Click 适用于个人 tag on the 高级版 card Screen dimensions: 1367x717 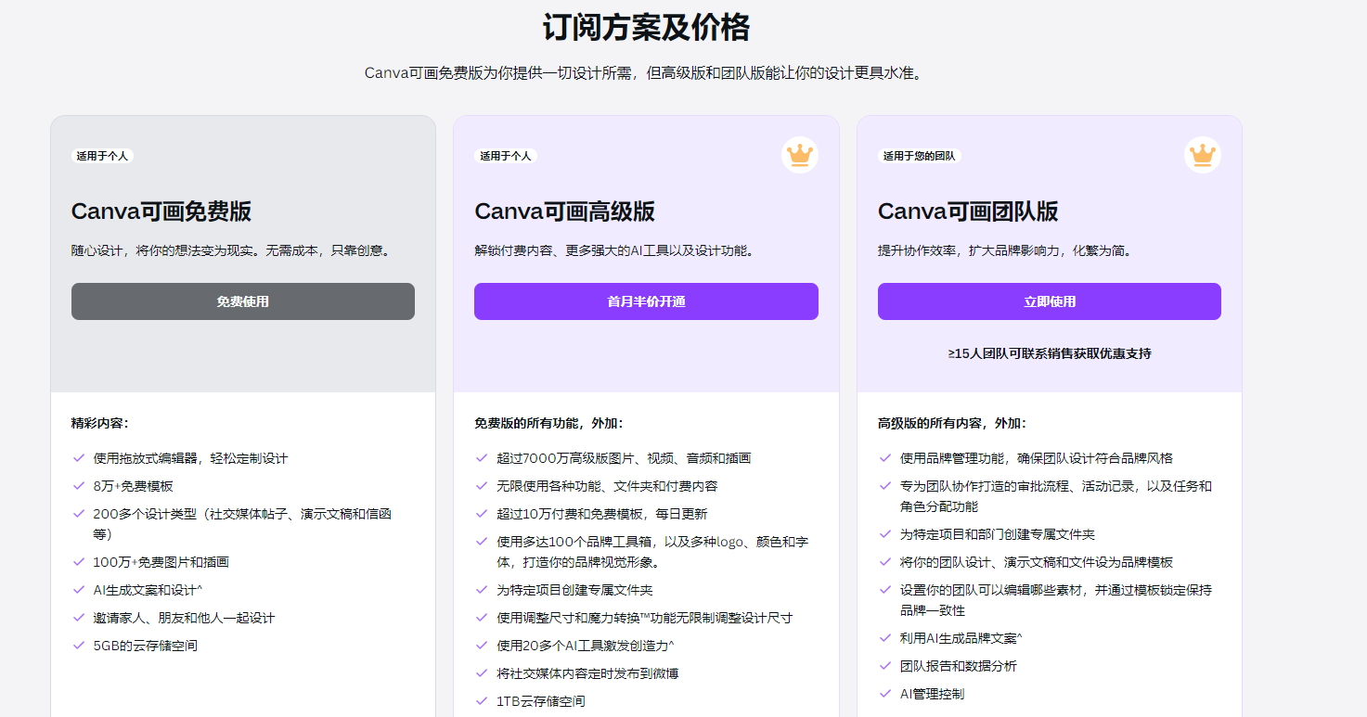point(506,156)
